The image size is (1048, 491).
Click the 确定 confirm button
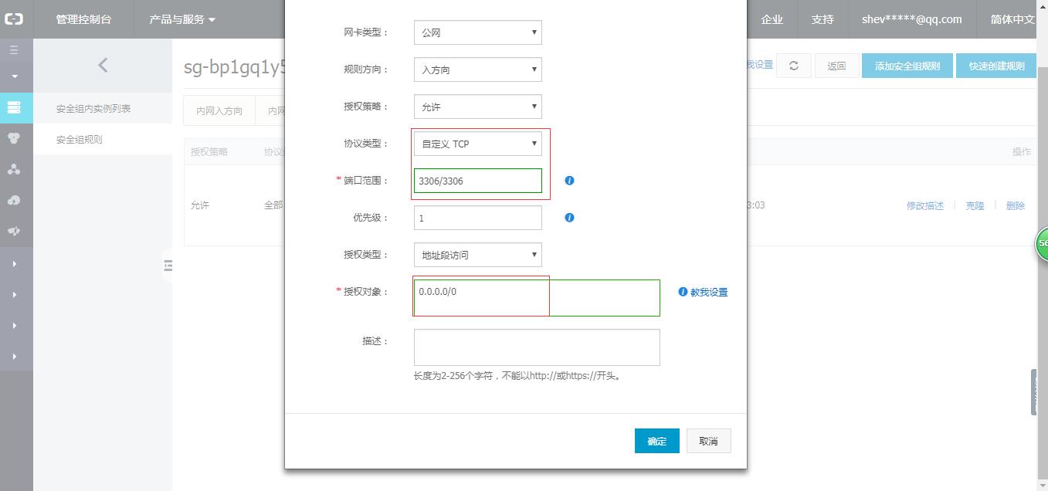(x=657, y=441)
